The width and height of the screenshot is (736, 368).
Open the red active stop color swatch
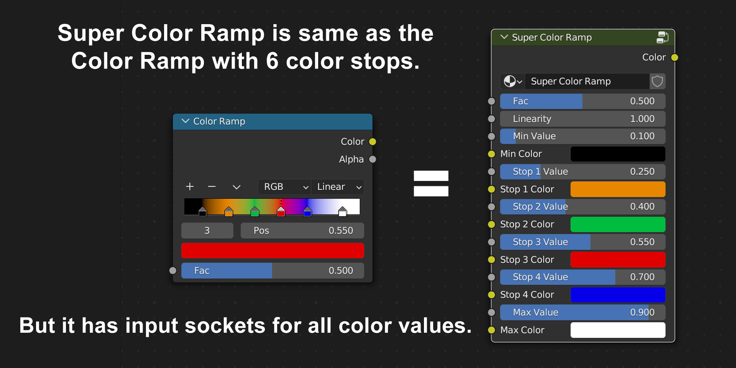click(273, 250)
